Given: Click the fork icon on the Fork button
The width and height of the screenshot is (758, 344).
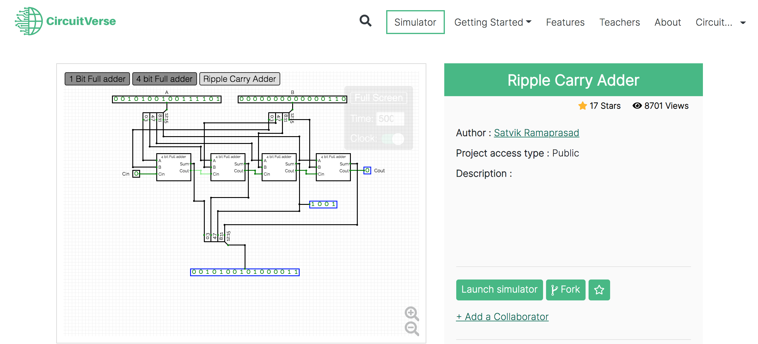Looking at the screenshot, I should (x=554, y=289).
